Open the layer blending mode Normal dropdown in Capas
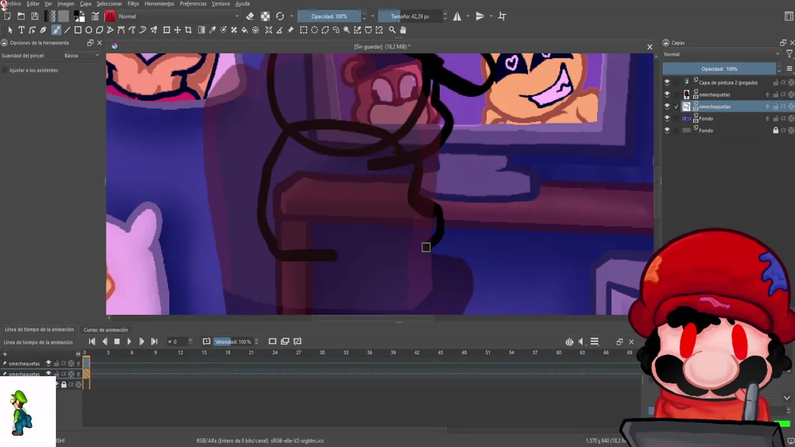The width and height of the screenshot is (795, 447). click(720, 55)
